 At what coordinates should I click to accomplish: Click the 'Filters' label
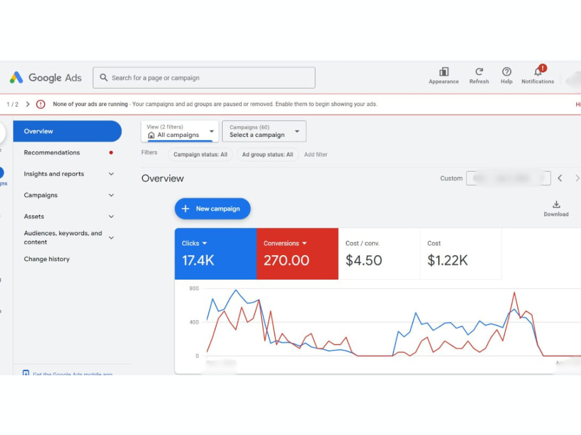pyautogui.click(x=149, y=153)
